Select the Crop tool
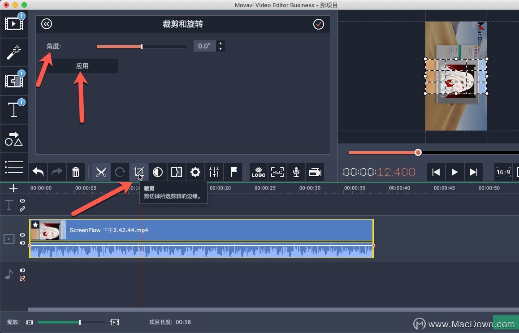The image size is (519, 333). pos(138,172)
